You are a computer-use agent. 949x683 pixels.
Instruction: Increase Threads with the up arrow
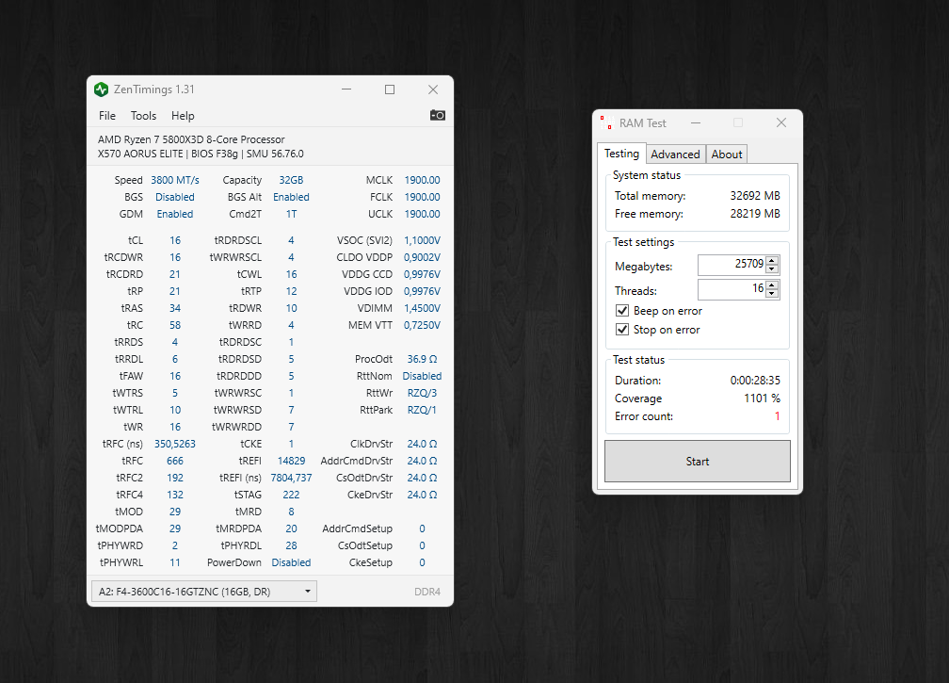pos(772,285)
